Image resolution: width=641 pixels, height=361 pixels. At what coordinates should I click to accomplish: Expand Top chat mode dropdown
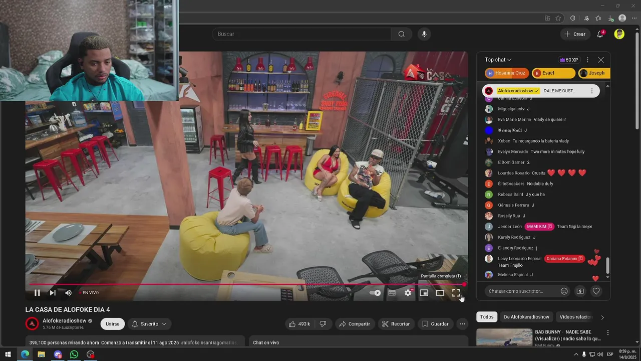[498, 60]
